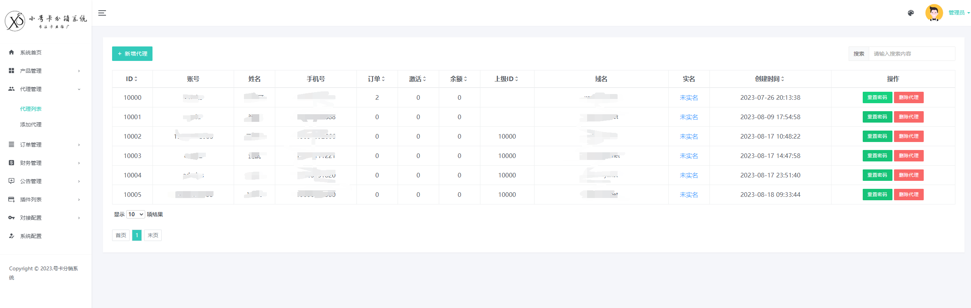Screen dimensions: 971x308
Task: Sort by the 订单 column arrows
Action: pos(383,79)
